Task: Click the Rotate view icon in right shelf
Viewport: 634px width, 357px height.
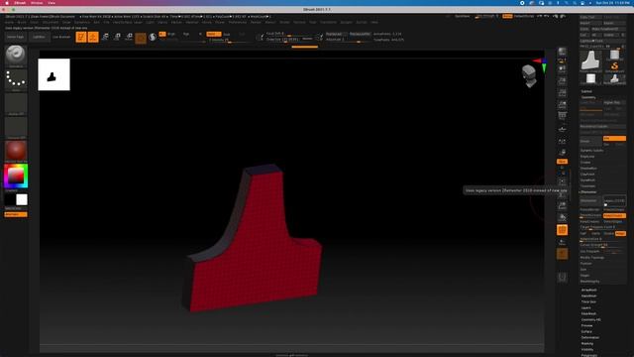Action: click(562, 218)
